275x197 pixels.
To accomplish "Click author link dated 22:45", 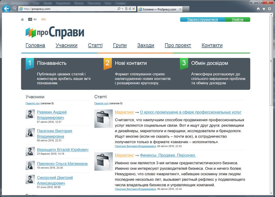I will pyautogui.click(x=135, y=146).
